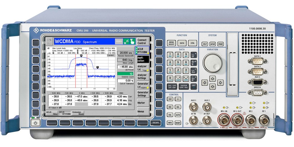294x147 pixels.
Task: Select the HSDPA indicator in title bar
Action: [x=119, y=41]
